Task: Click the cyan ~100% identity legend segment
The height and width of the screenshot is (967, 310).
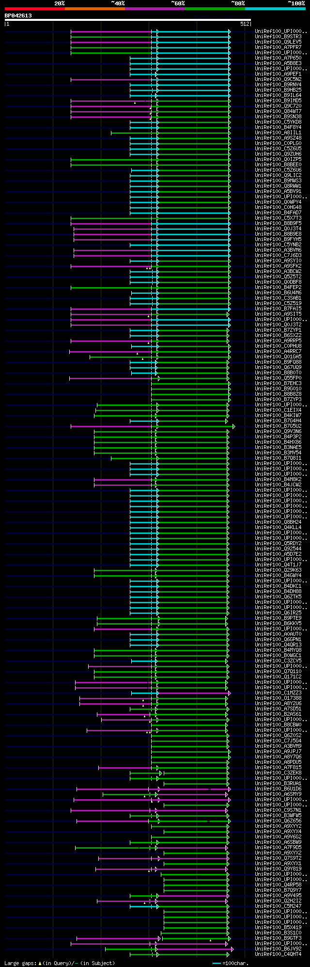Action: [275, 9]
